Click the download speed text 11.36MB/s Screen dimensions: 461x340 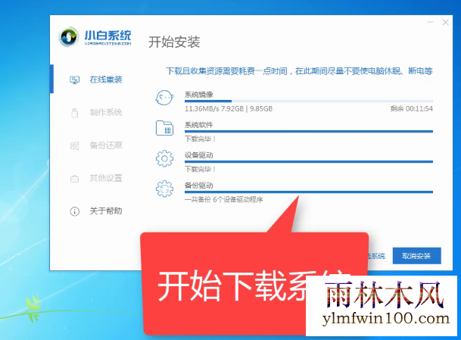click(x=201, y=109)
